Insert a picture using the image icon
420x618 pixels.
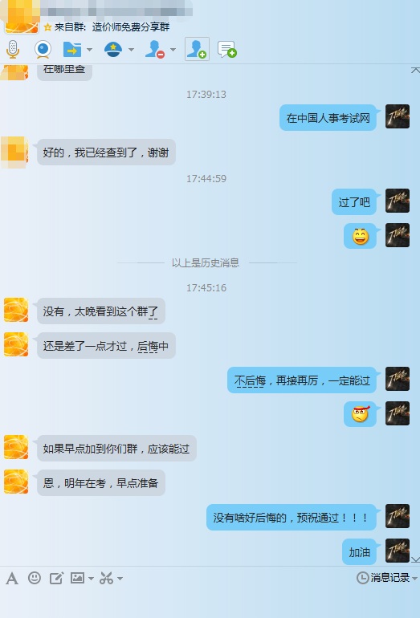pyautogui.click(x=77, y=578)
